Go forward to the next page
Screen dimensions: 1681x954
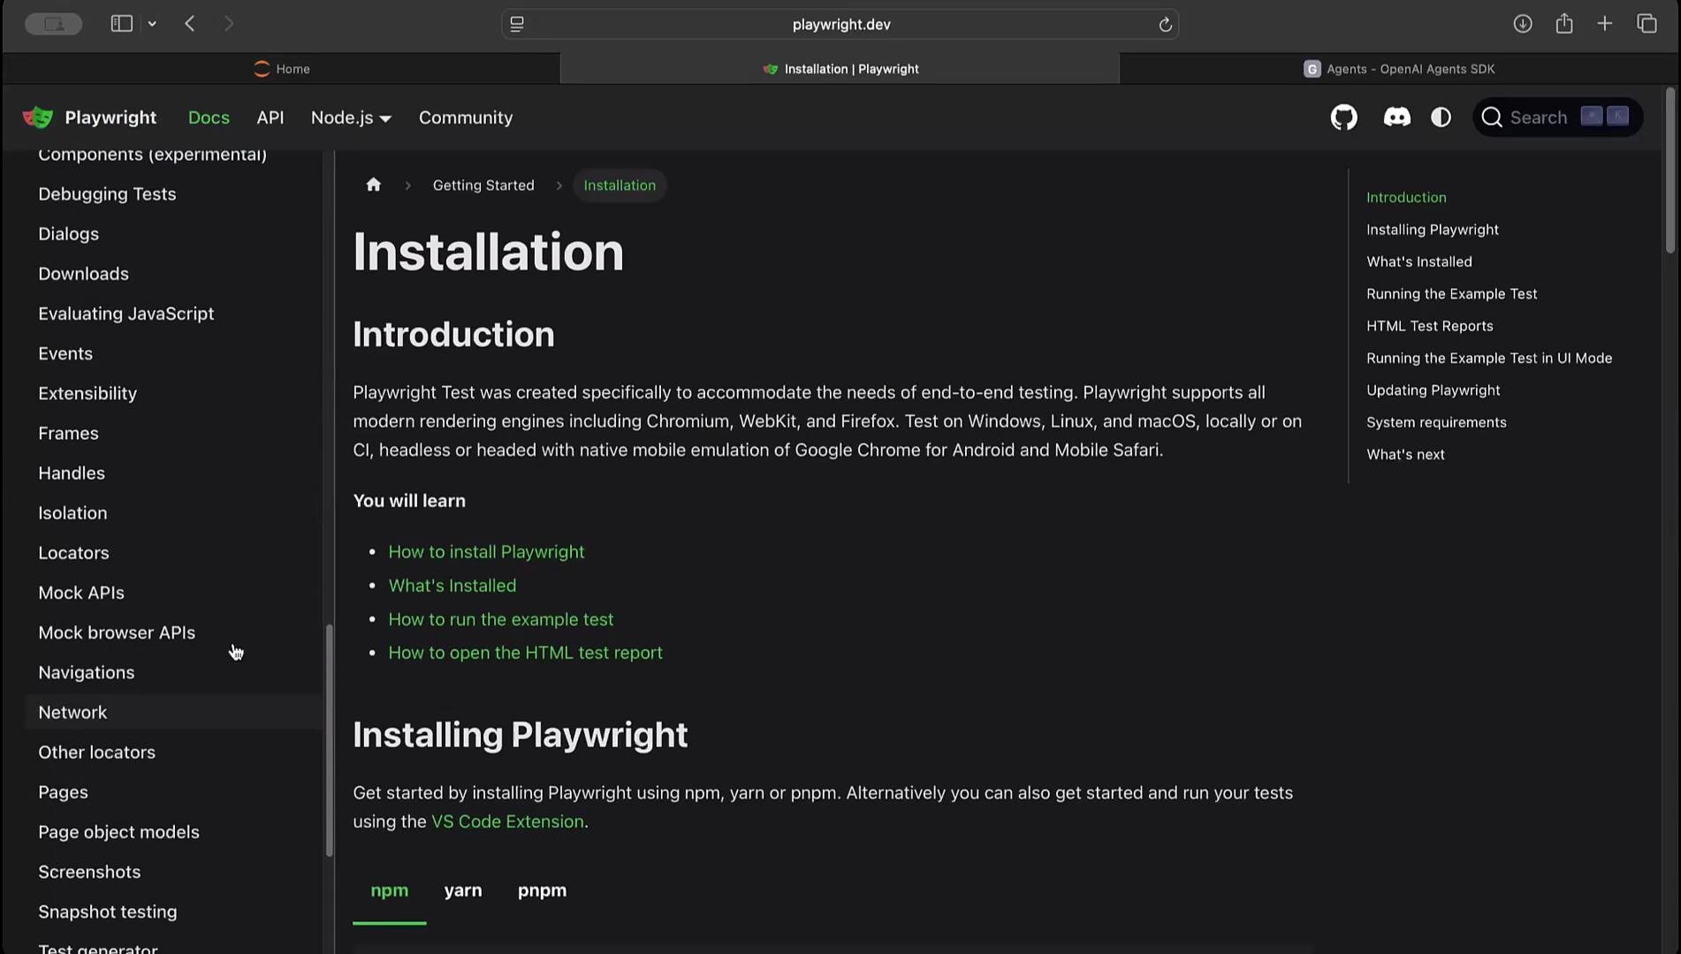229,24
